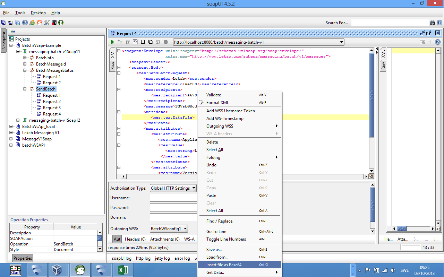Collapse the SendBatch operation

[25, 89]
